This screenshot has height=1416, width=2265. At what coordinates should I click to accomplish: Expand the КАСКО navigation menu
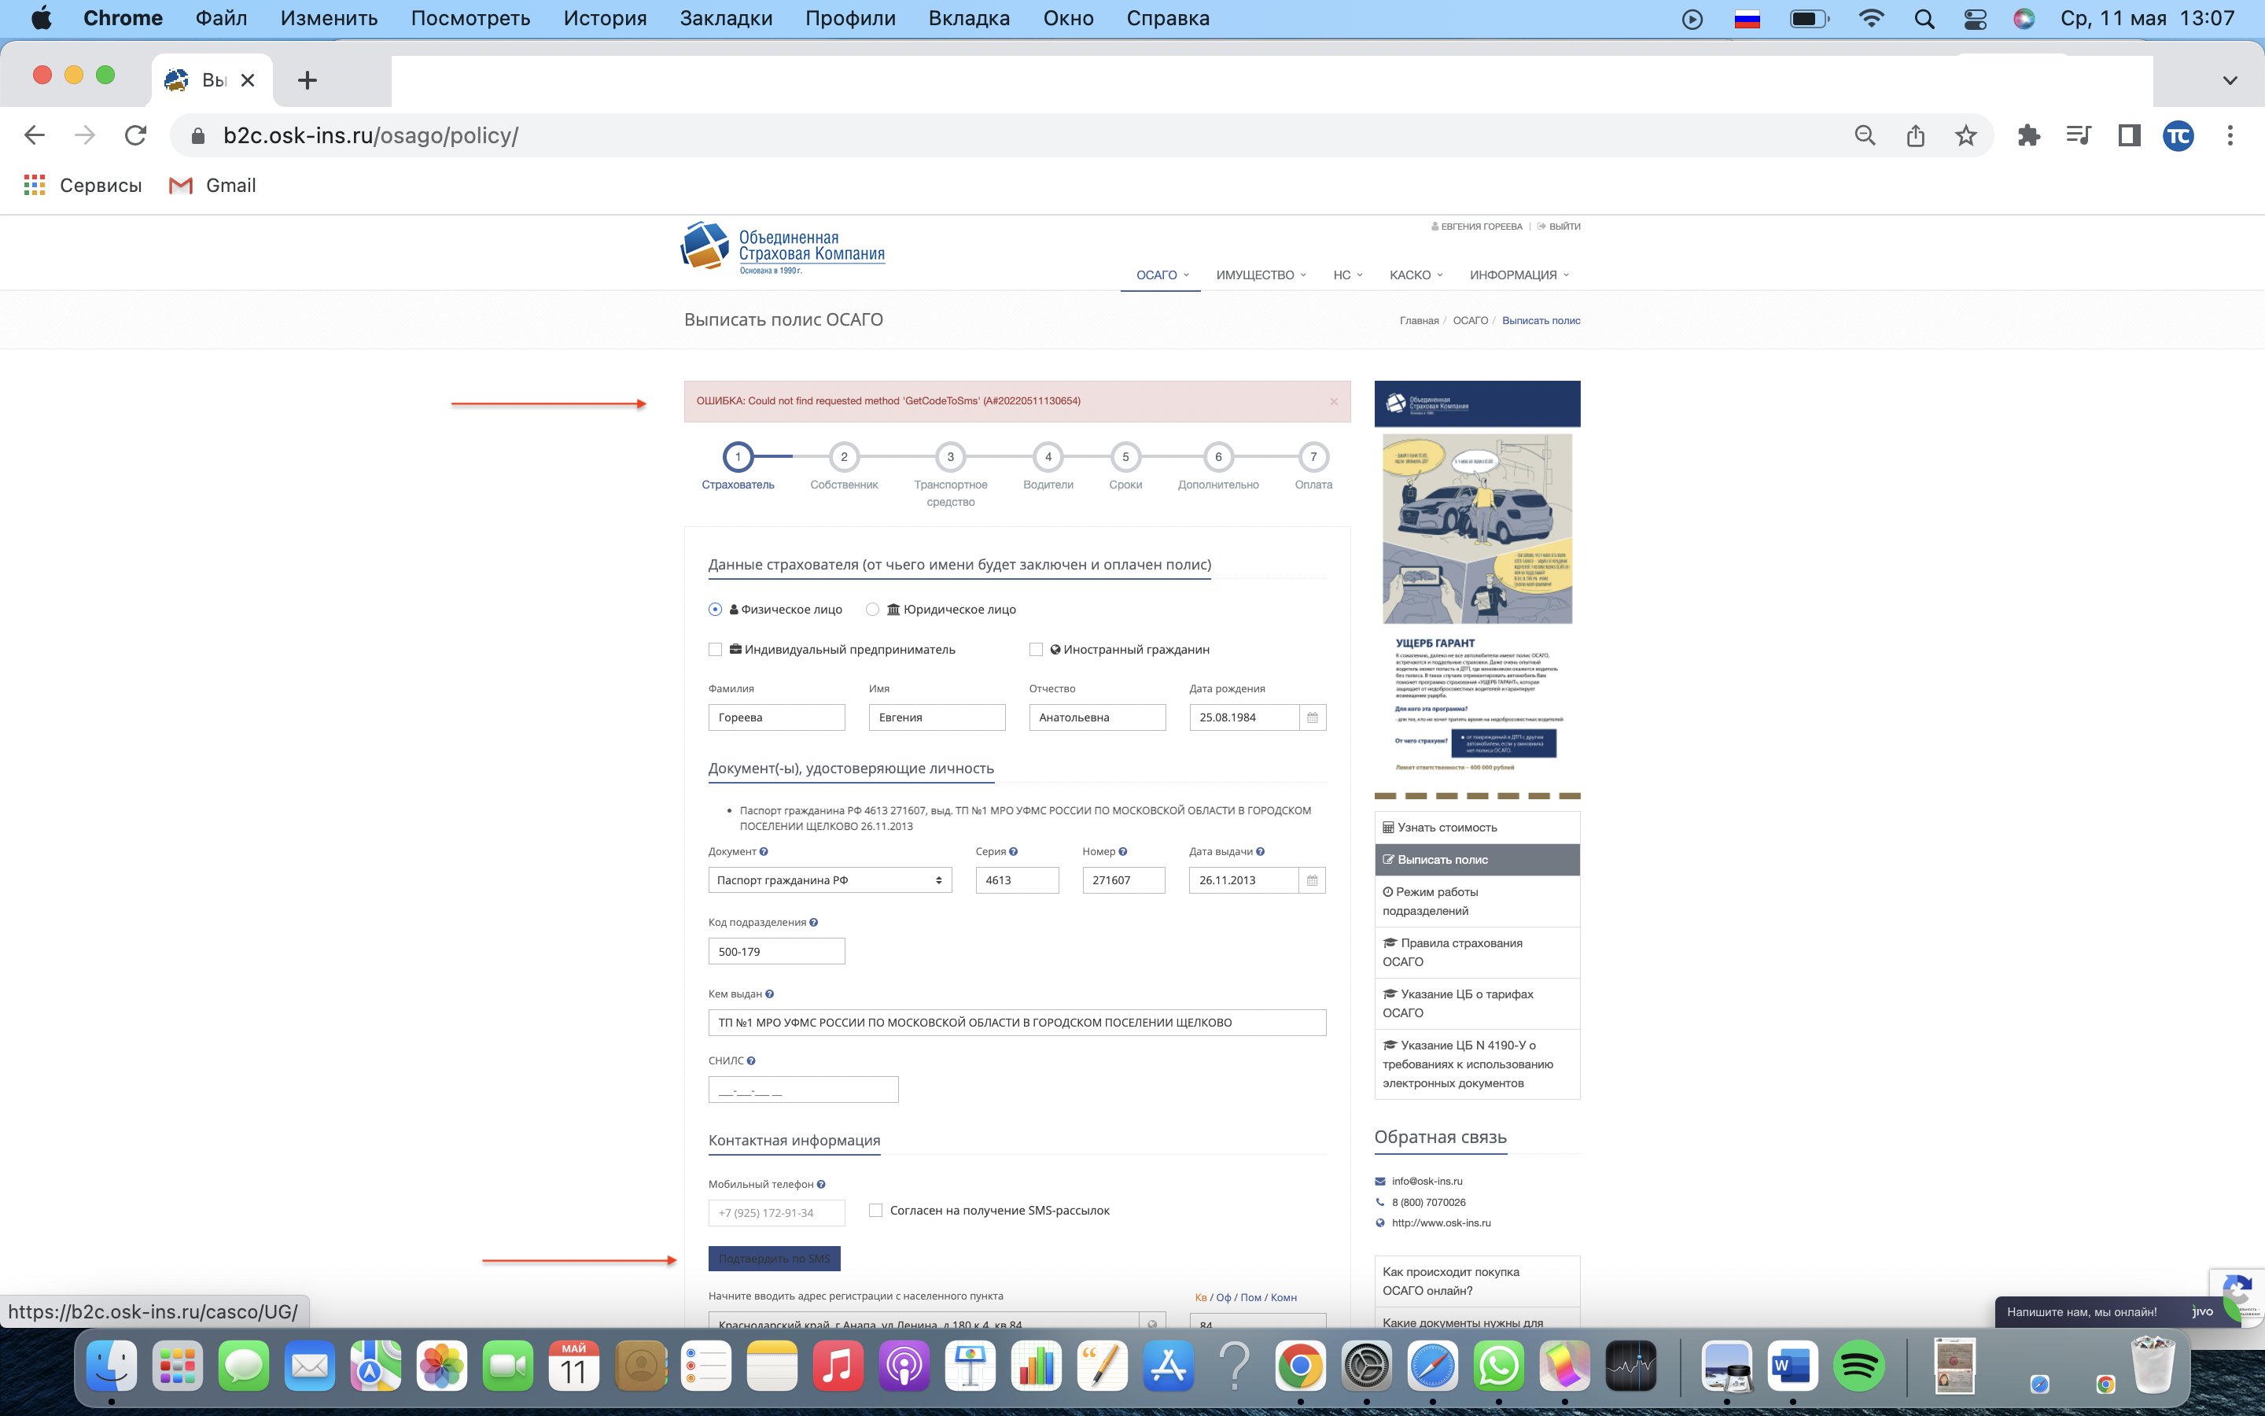point(1415,275)
